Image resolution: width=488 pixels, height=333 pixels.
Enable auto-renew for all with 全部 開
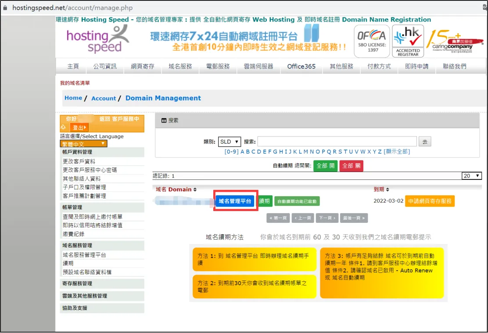(x=325, y=166)
